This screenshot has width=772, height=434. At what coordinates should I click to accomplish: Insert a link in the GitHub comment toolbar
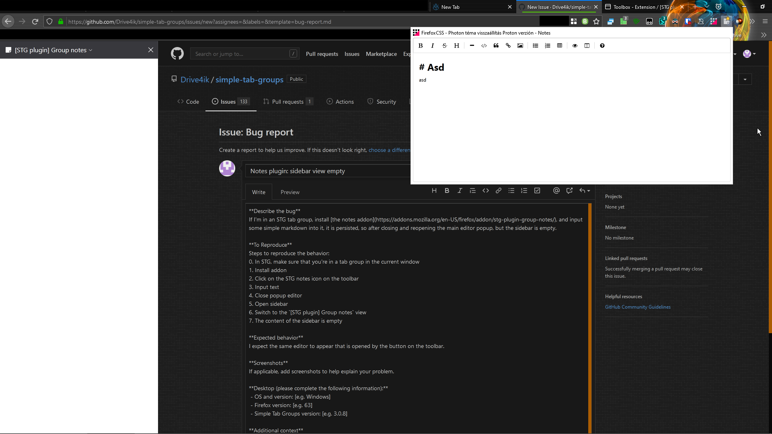pos(498,191)
